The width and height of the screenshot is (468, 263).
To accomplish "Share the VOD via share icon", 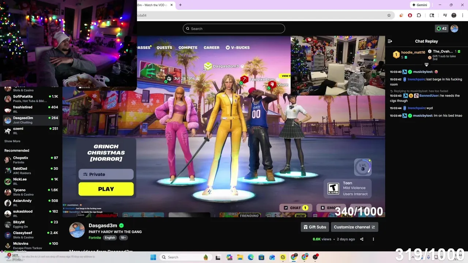I will point(362,239).
